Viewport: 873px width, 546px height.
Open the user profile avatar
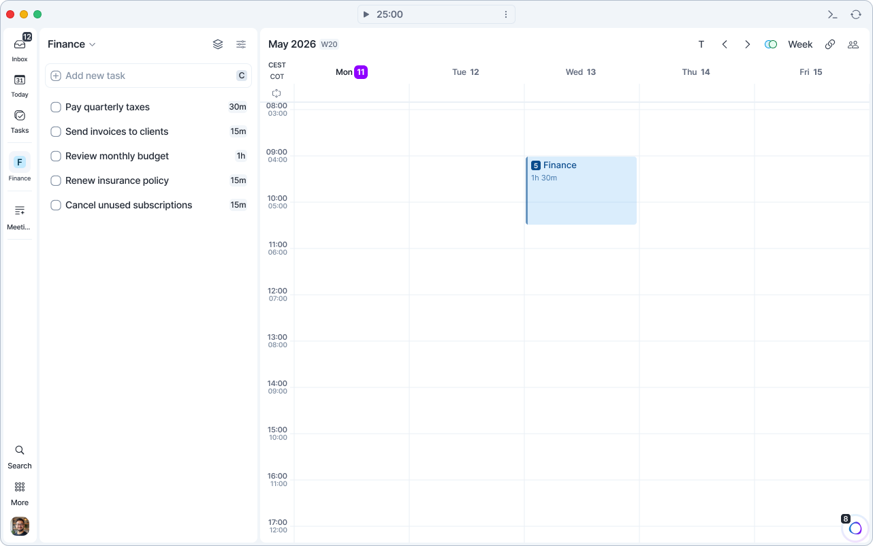[20, 526]
